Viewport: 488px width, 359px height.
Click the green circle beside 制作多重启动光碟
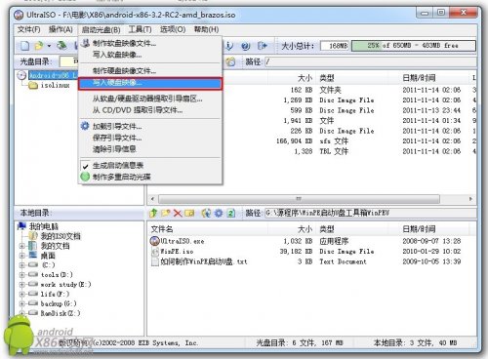coord(85,177)
